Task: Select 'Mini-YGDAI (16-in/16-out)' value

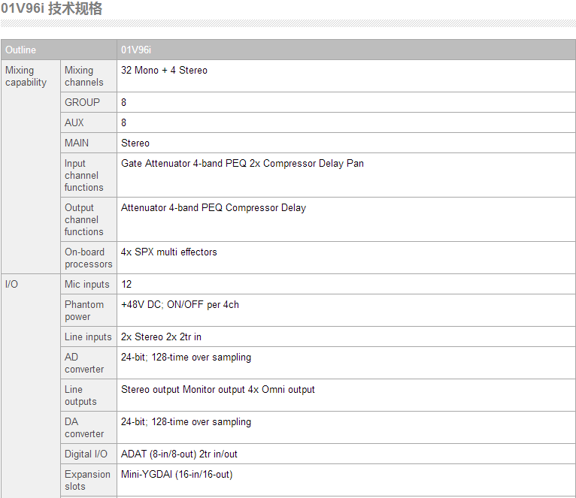Action: pyautogui.click(x=177, y=474)
